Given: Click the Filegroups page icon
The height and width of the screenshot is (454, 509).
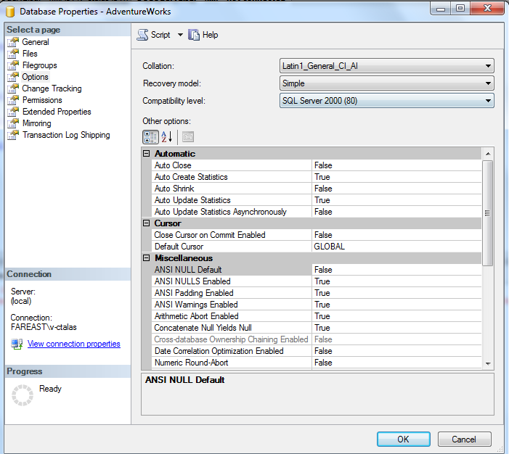Looking at the screenshot, I should (x=13, y=65).
